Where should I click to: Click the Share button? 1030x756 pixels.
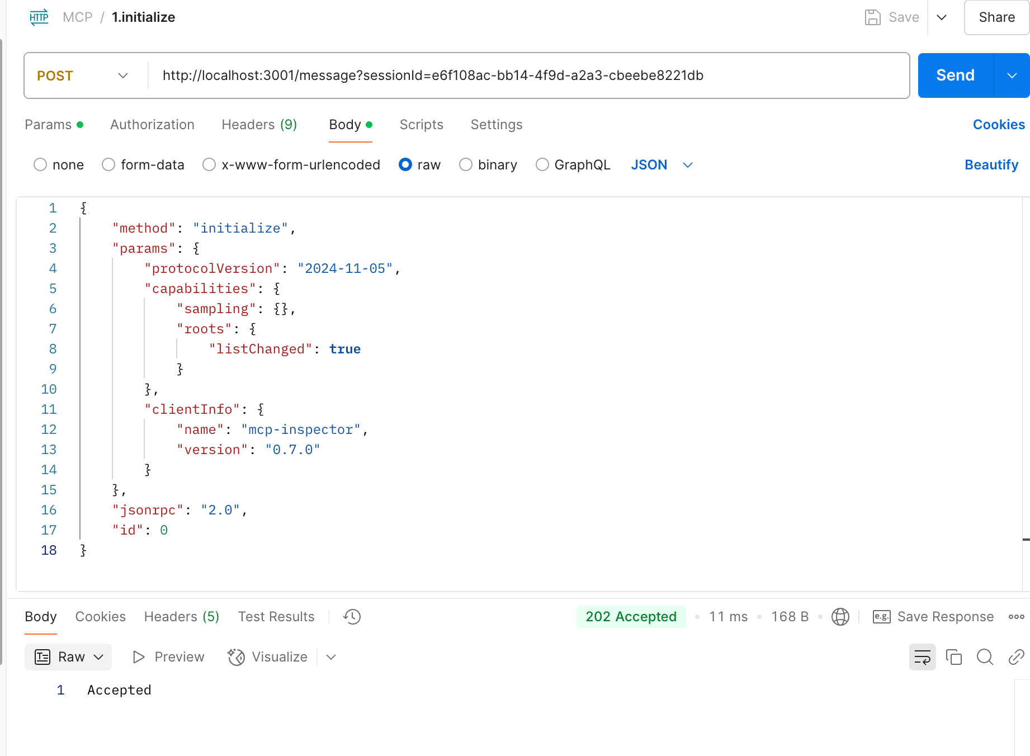(997, 17)
